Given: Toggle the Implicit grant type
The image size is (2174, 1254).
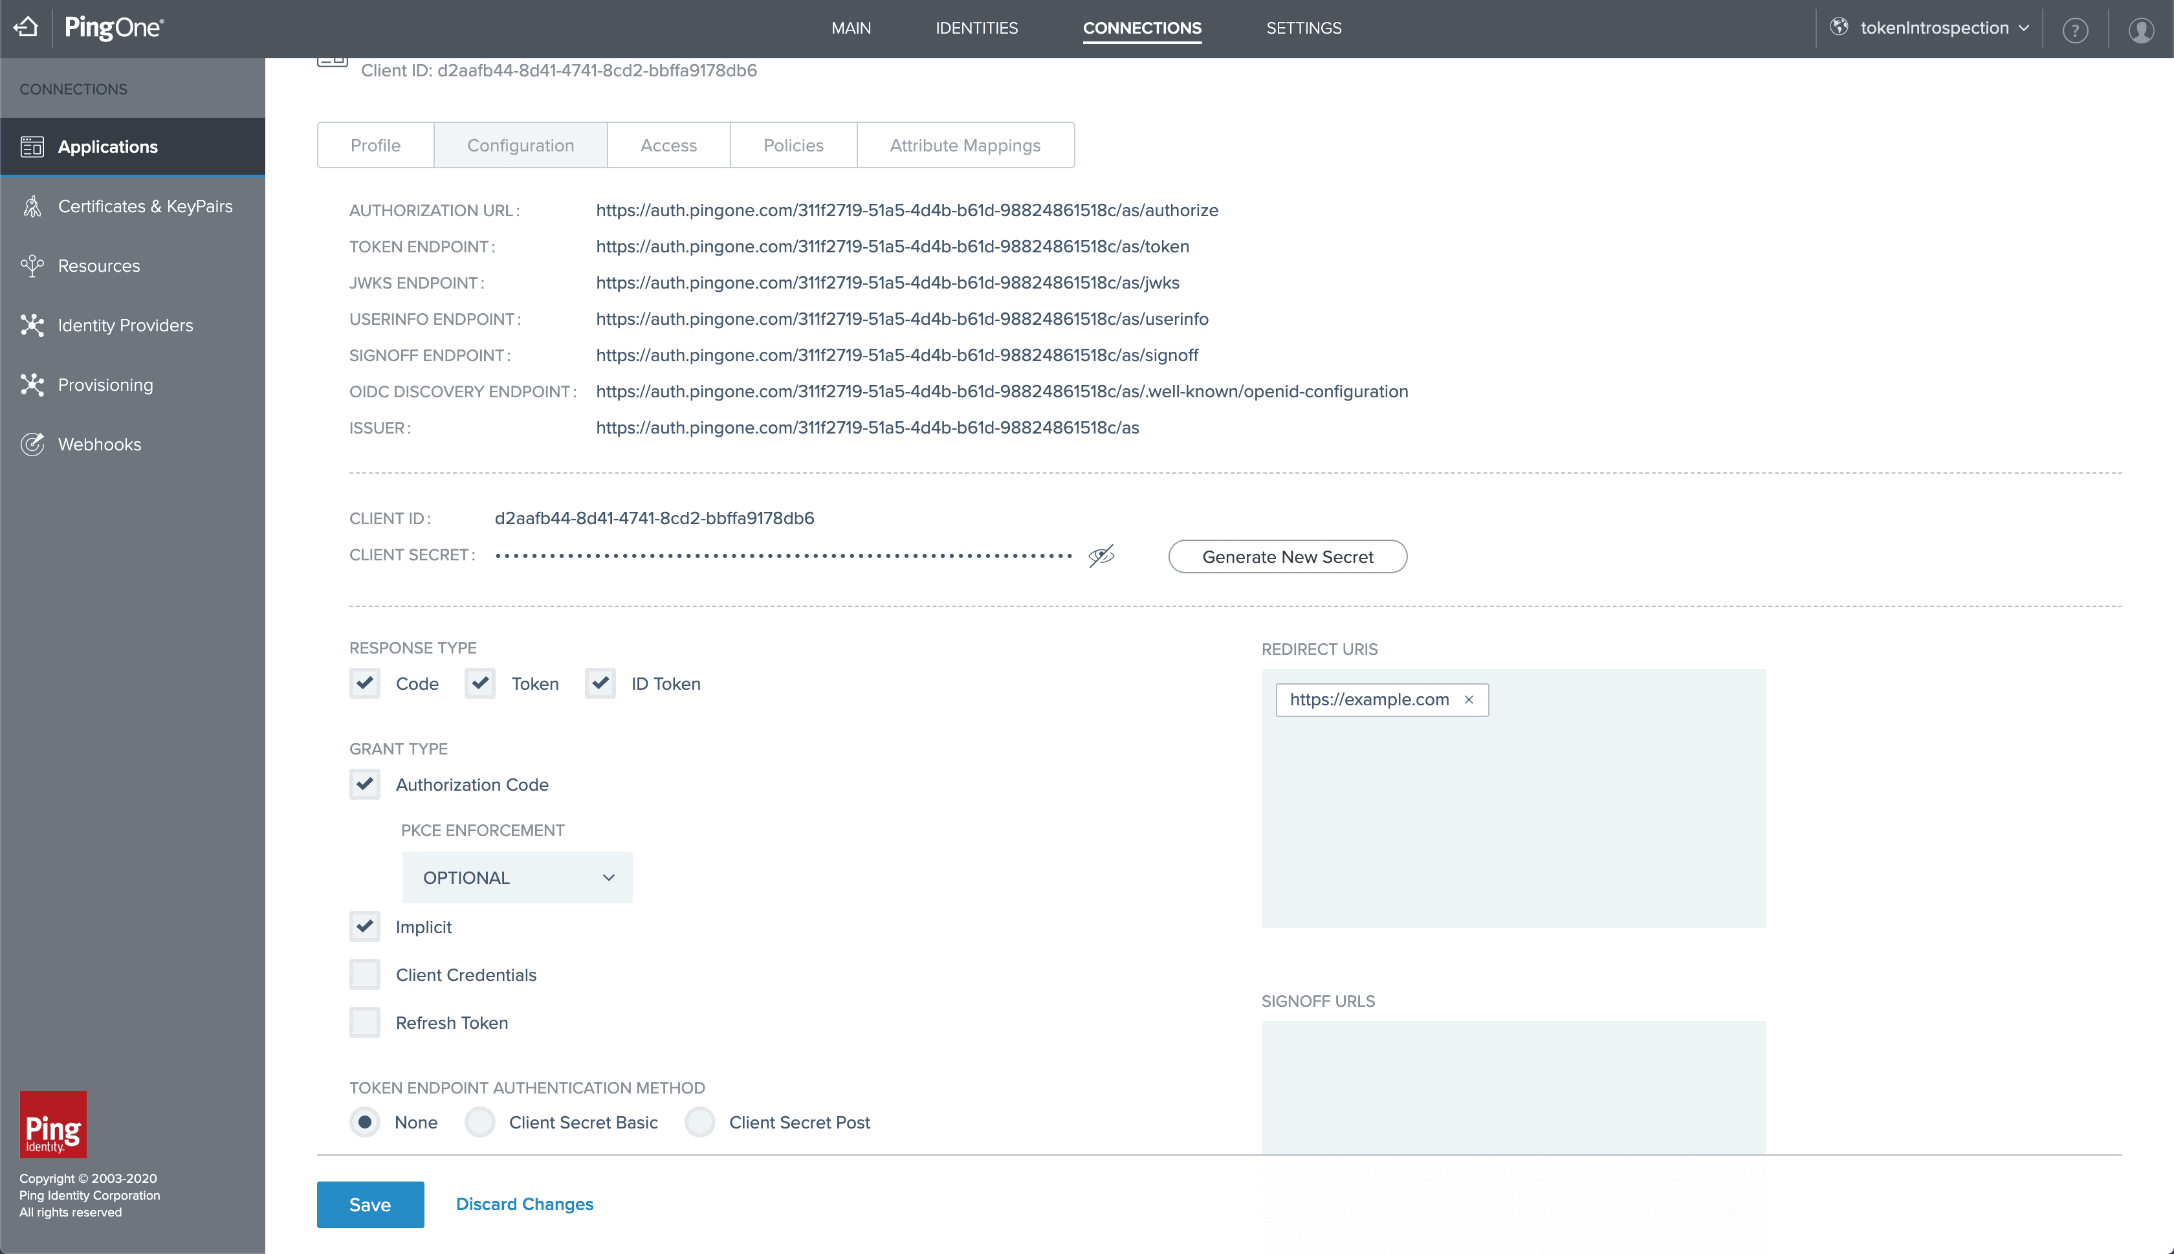Looking at the screenshot, I should pyautogui.click(x=365, y=927).
